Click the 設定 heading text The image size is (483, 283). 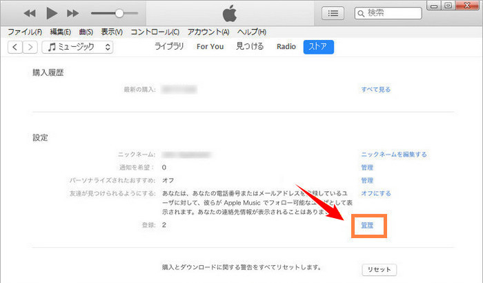coord(40,137)
